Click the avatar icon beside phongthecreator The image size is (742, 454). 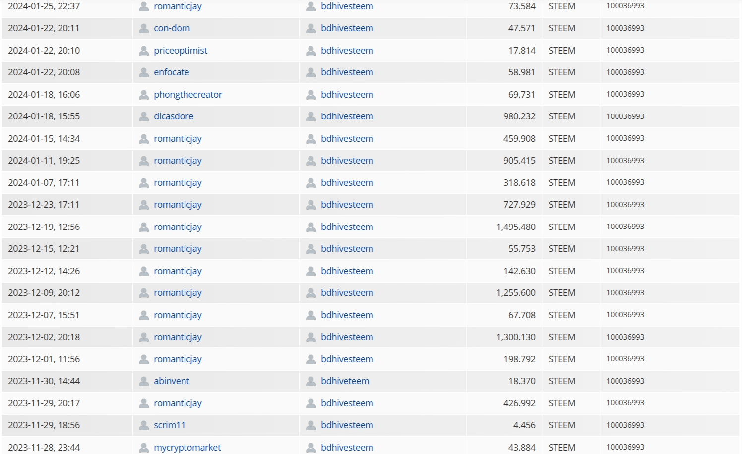(144, 95)
